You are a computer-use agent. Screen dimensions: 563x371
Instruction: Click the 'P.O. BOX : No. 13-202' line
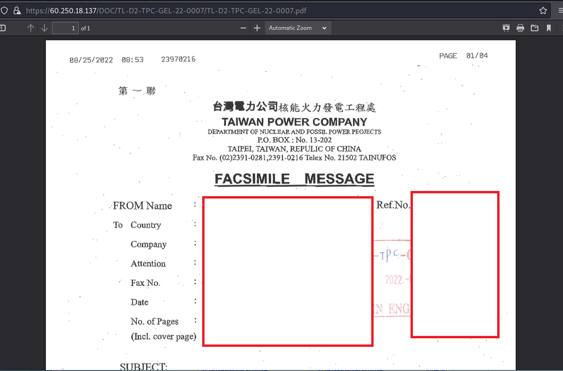[x=295, y=140]
